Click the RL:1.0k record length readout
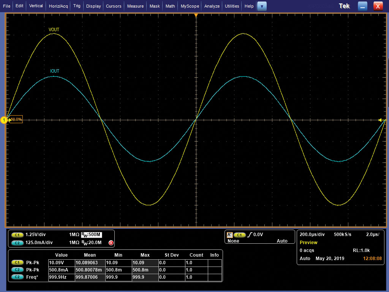Viewport: 389px width, 292px height. [361, 250]
